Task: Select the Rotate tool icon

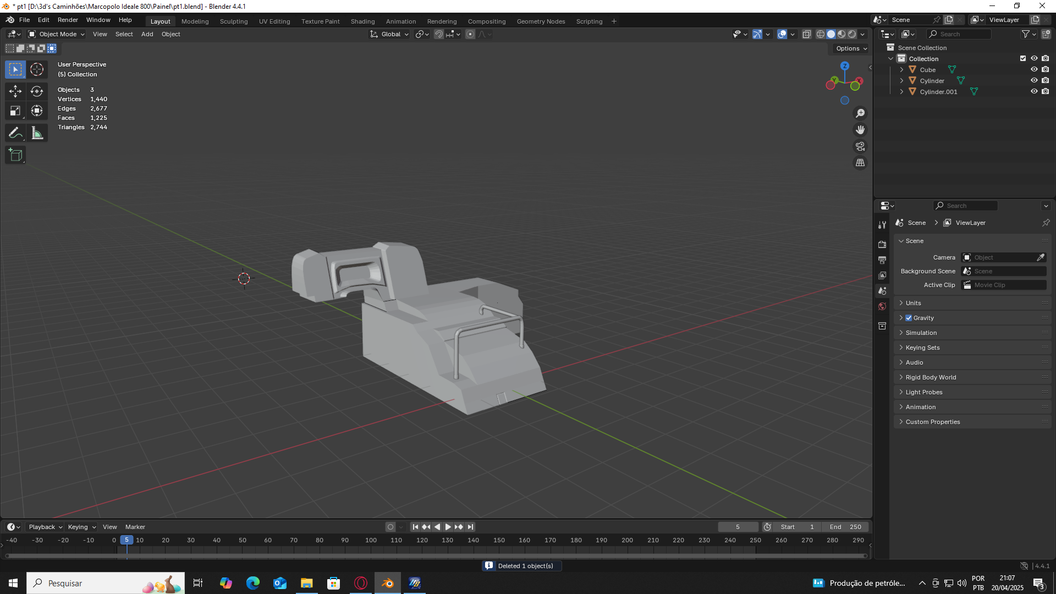Action: point(37,91)
